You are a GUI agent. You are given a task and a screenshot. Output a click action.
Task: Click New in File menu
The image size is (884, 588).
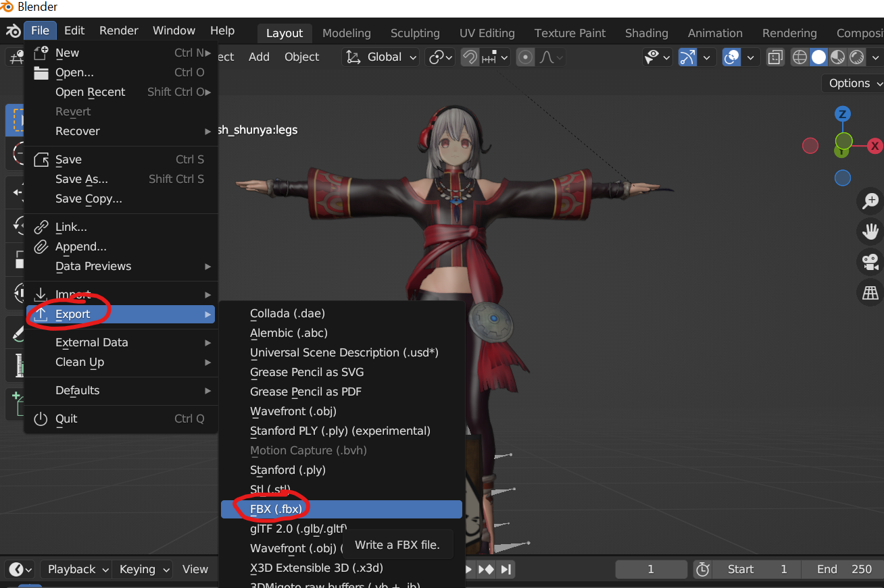point(121,53)
